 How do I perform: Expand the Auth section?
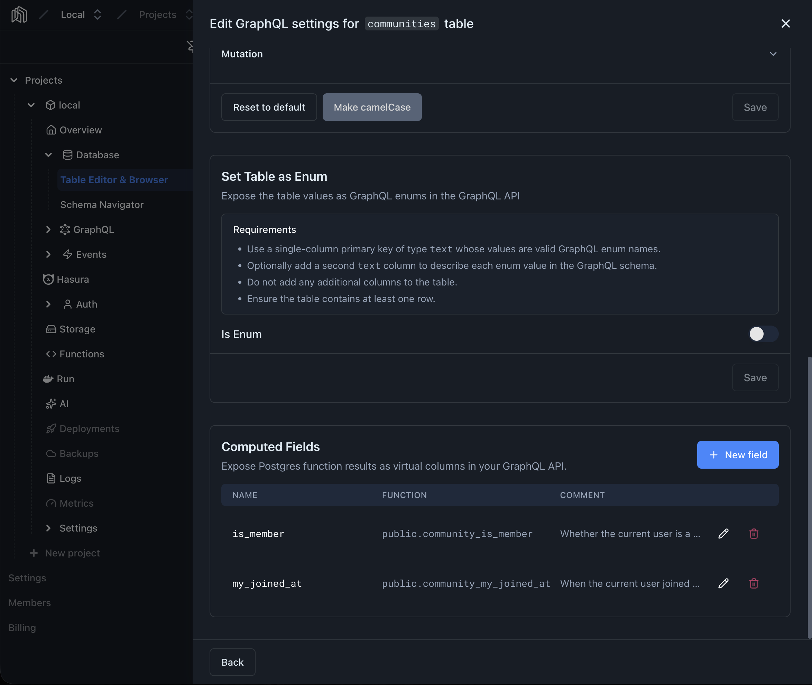click(x=48, y=304)
